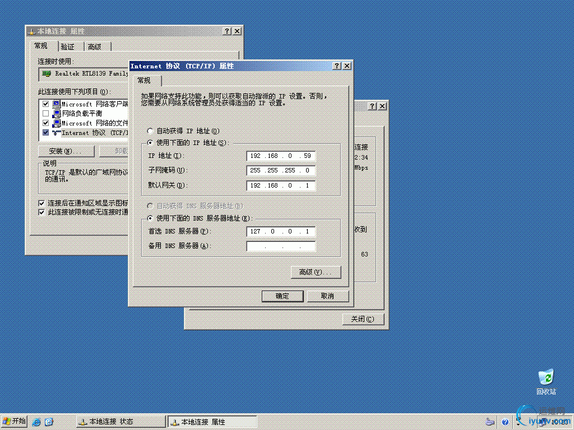Click the Realtek RTL8139 Family adapter text
Image resolution: width=574 pixels, height=430 pixels.
(91, 73)
